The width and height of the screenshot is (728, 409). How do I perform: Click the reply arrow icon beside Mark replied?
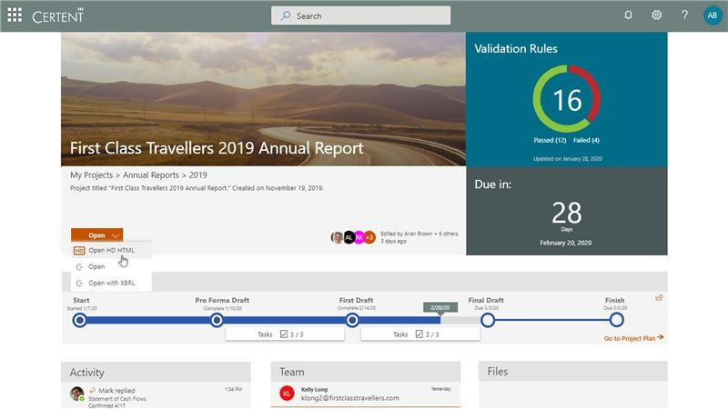click(x=92, y=391)
